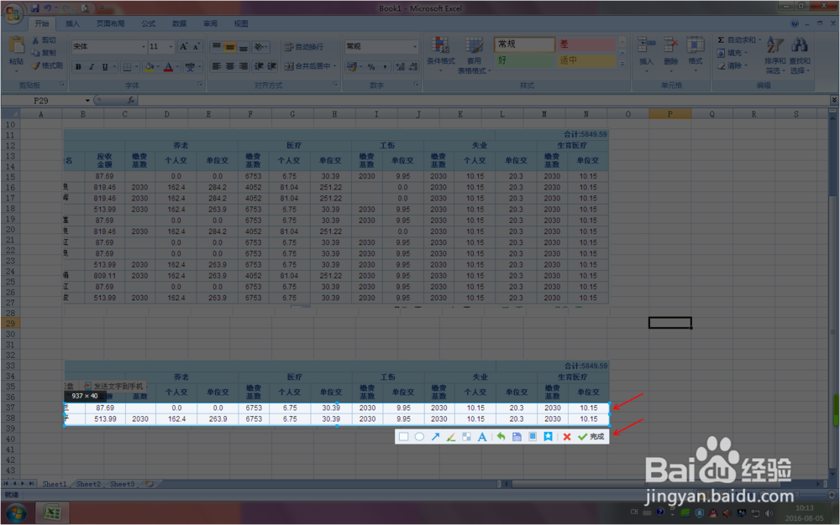Click 复制 copy in clipboard group
840x525 pixels.
(x=44, y=53)
